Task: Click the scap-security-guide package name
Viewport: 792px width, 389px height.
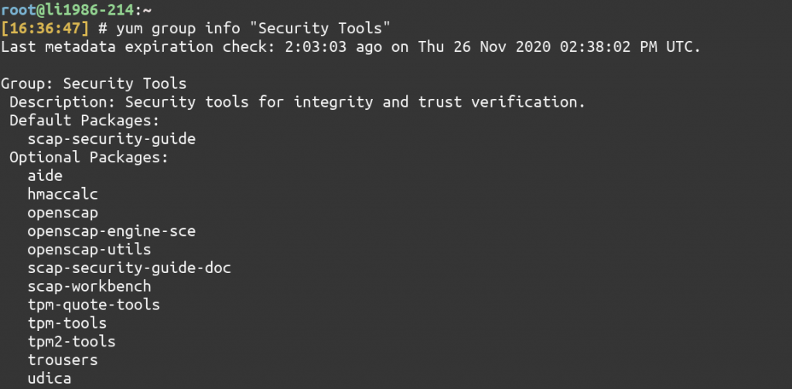Action: [x=111, y=138]
